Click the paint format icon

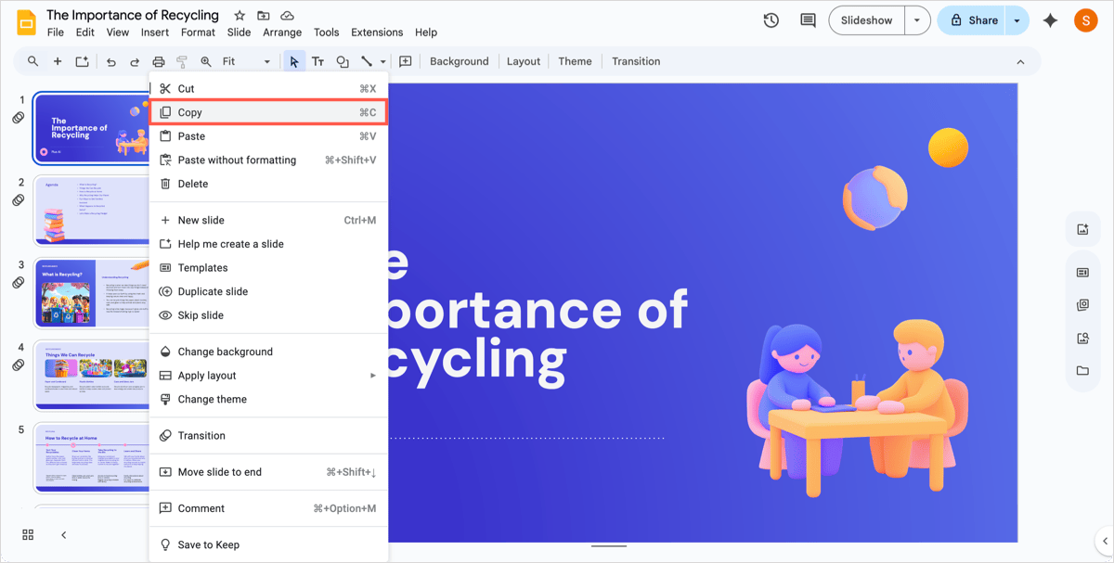click(x=182, y=61)
